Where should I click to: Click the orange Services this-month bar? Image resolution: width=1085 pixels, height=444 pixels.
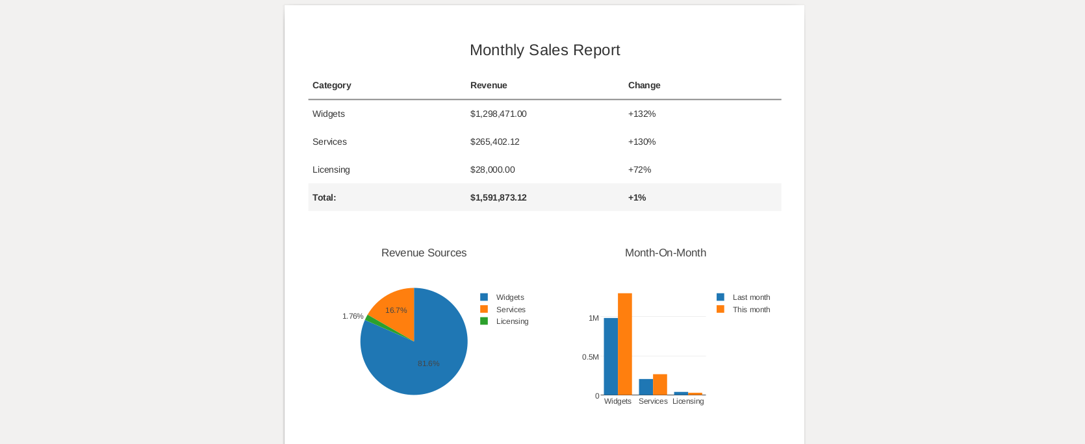pos(660,384)
